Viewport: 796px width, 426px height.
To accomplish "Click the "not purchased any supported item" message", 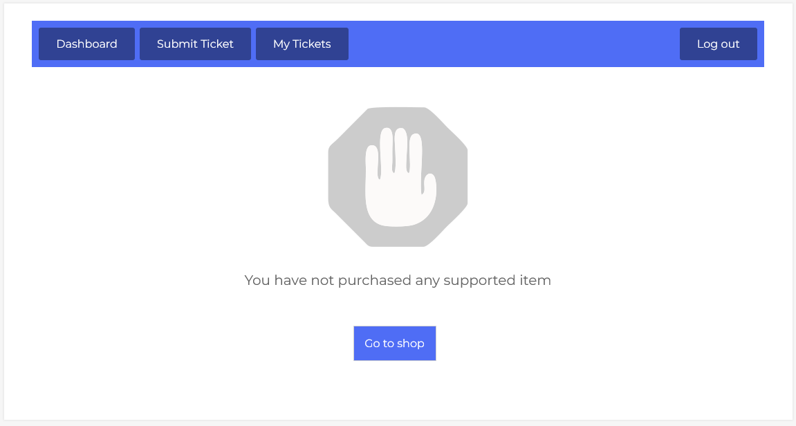I will coord(398,280).
